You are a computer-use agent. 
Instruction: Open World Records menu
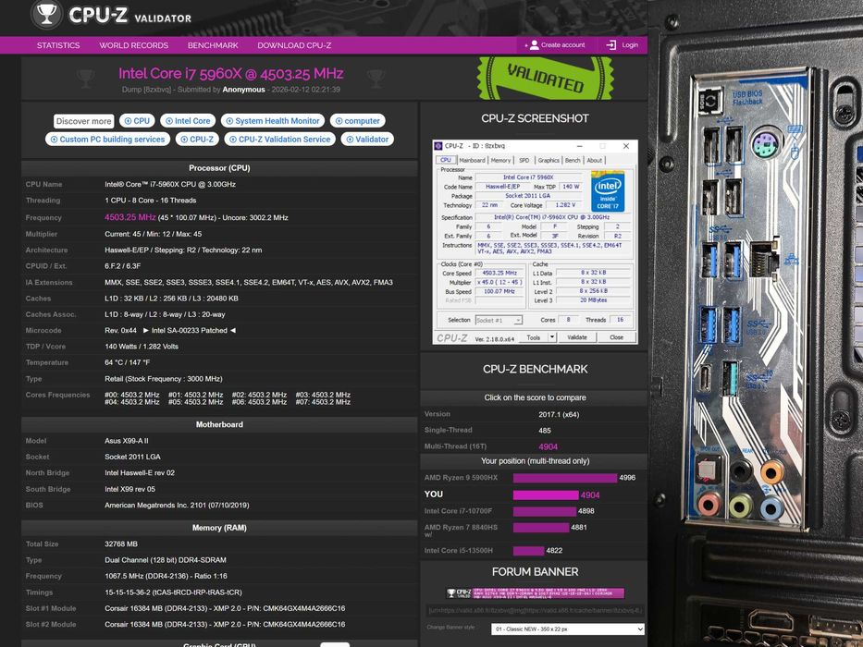134,45
